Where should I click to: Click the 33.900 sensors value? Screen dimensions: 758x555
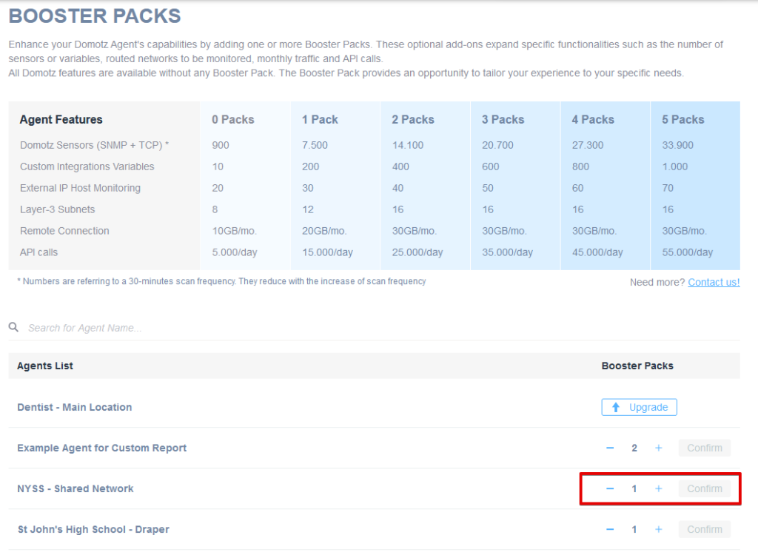pyautogui.click(x=678, y=145)
